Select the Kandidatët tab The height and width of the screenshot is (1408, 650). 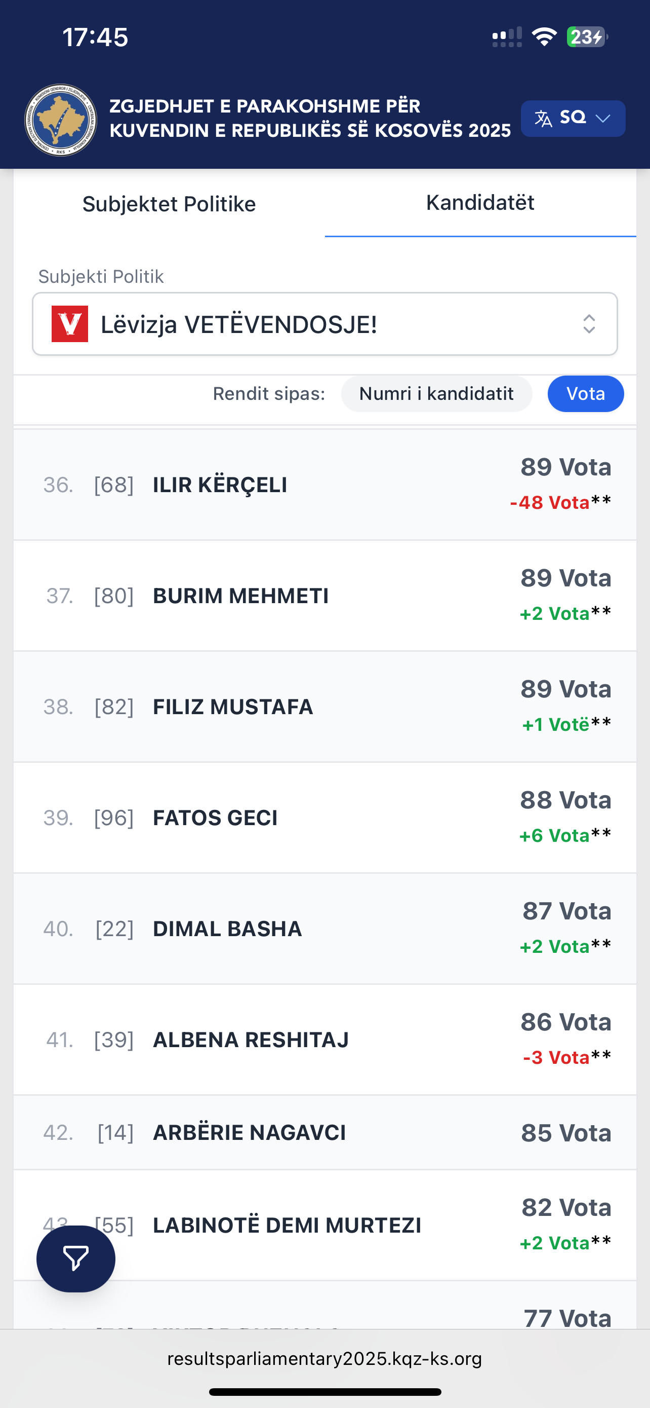(480, 203)
